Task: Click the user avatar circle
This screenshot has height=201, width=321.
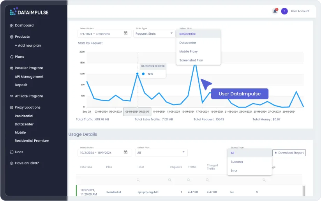Action: 284,11
